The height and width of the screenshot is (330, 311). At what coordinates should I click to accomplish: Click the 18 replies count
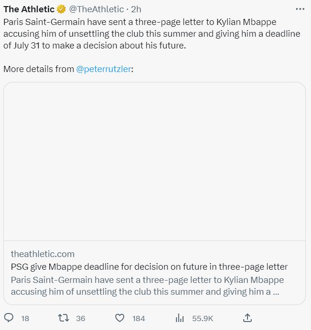25,318
